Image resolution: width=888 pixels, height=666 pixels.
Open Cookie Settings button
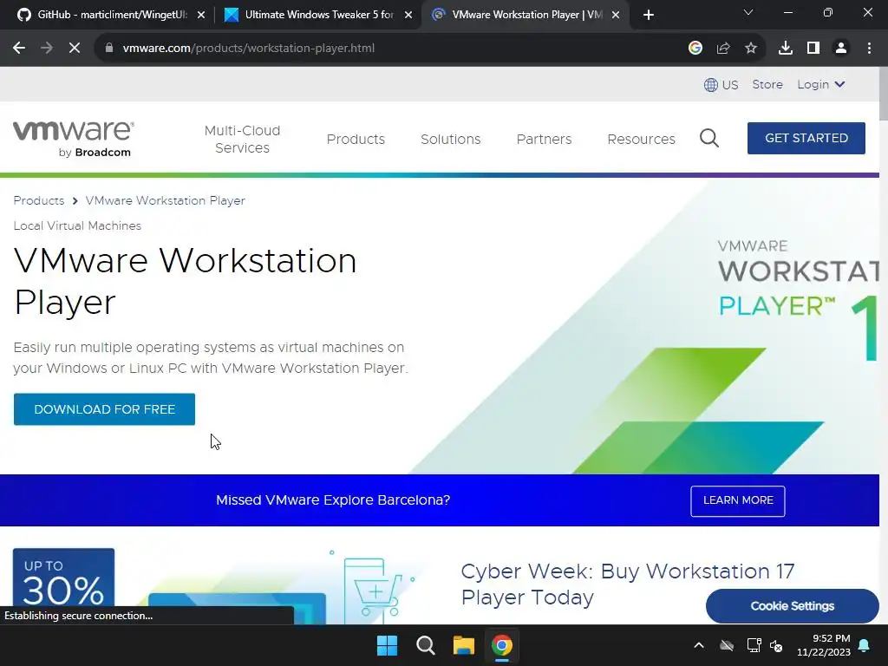pyautogui.click(x=792, y=606)
